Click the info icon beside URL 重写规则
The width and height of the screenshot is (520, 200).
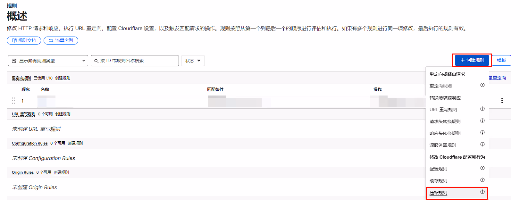tap(482, 109)
